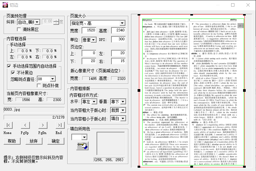Image resolution: width=256 pixels, height=171 pixels.
Task: Toggle the 不计黑边 checkbox
Action: coord(13,73)
